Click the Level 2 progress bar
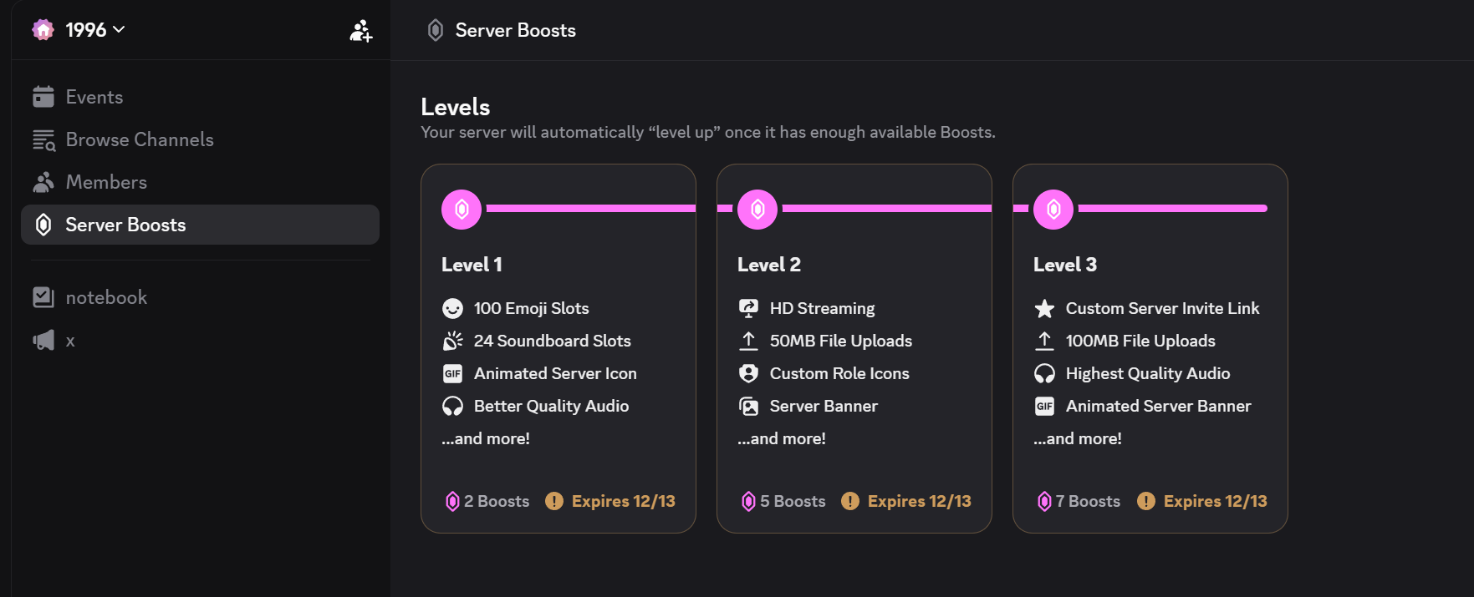This screenshot has width=1474, height=597. [887, 209]
